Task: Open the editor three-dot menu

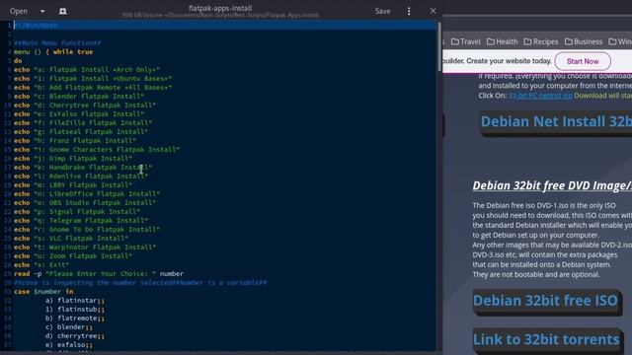Action: point(409,11)
